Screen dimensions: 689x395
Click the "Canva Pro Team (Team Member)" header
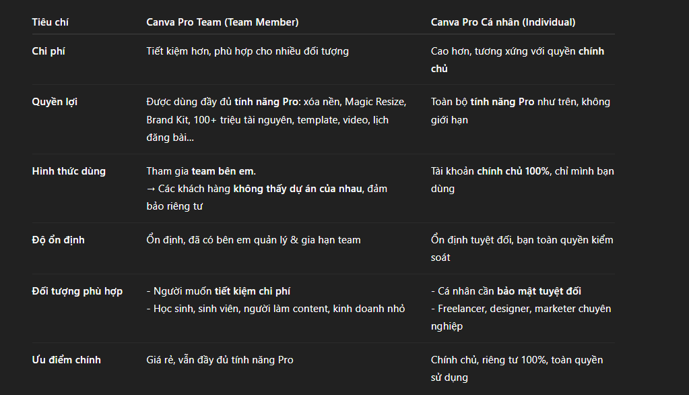[222, 22]
